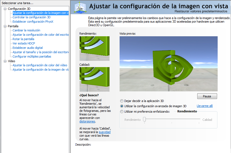Select the Configuración 3D category label

[x=19, y=9]
